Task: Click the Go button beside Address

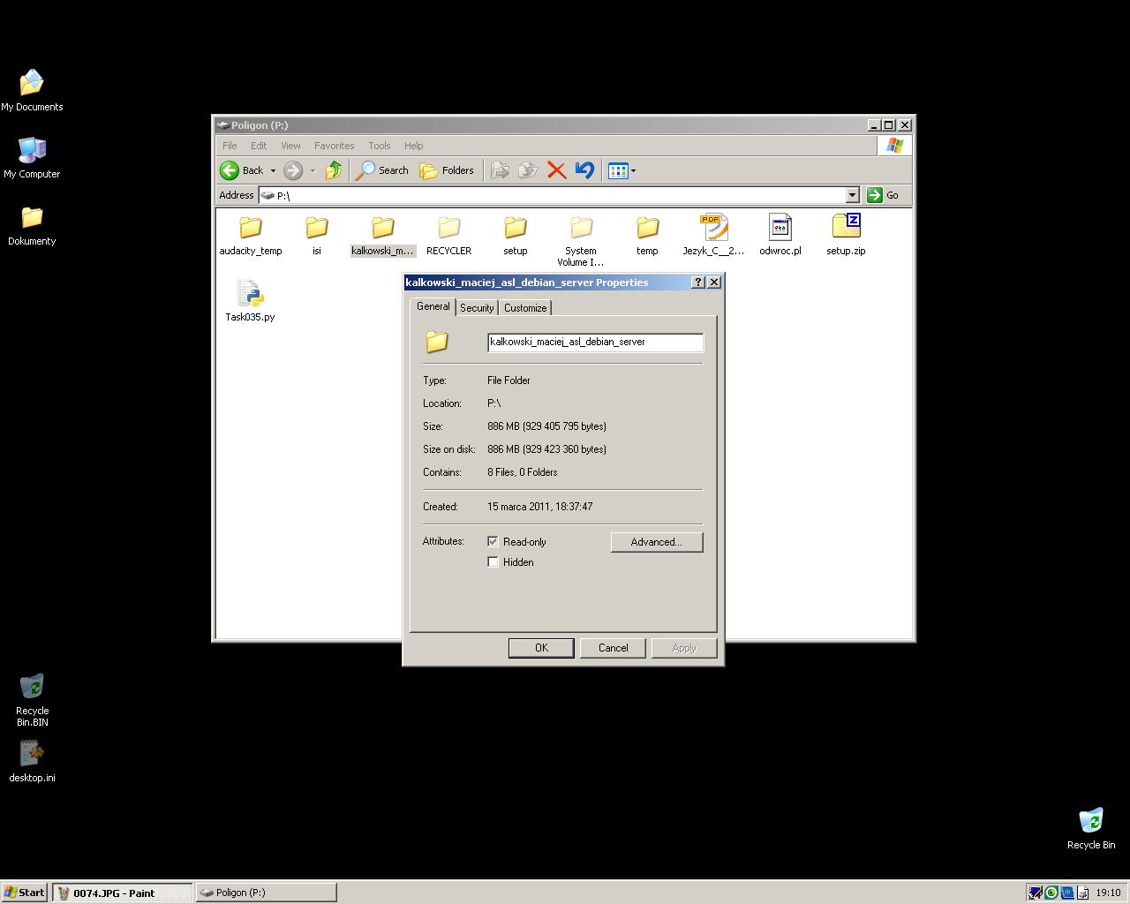Action: pos(884,195)
